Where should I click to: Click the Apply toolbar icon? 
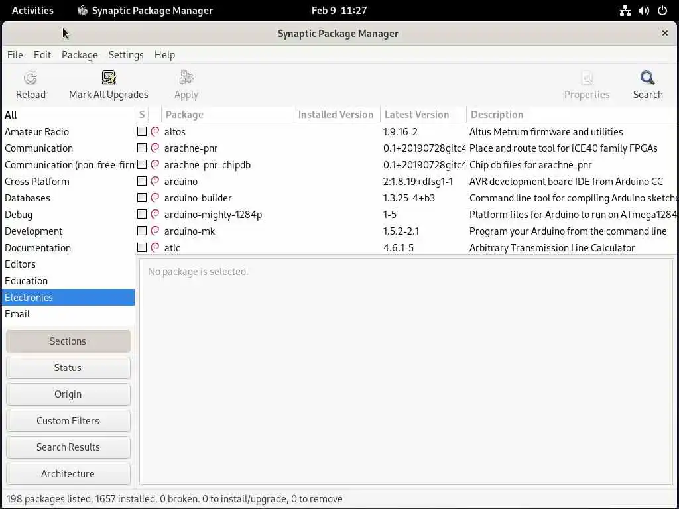[x=186, y=78]
